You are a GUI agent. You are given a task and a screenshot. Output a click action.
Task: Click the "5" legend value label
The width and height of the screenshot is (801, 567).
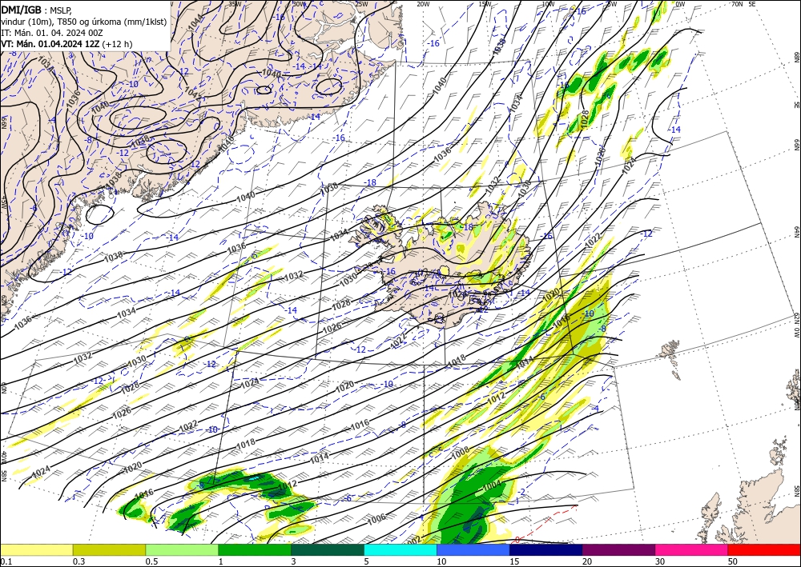pyautogui.click(x=366, y=561)
